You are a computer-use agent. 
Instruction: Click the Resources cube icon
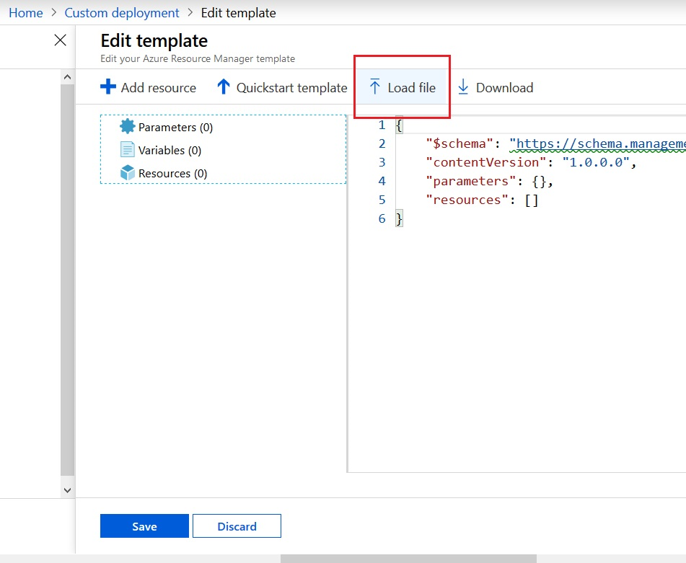128,173
